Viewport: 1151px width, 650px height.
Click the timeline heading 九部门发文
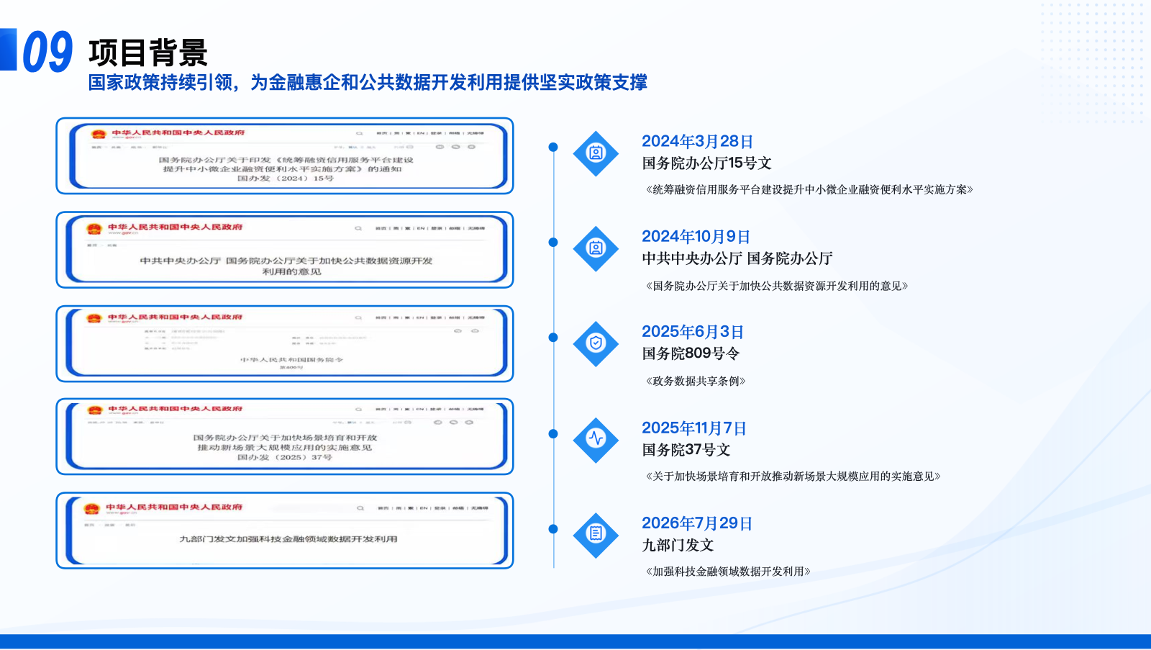click(x=678, y=545)
